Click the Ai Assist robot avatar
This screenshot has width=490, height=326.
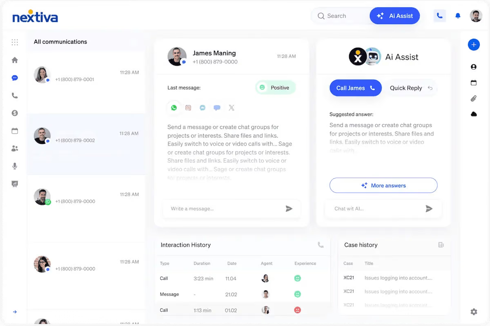tap(373, 57)
